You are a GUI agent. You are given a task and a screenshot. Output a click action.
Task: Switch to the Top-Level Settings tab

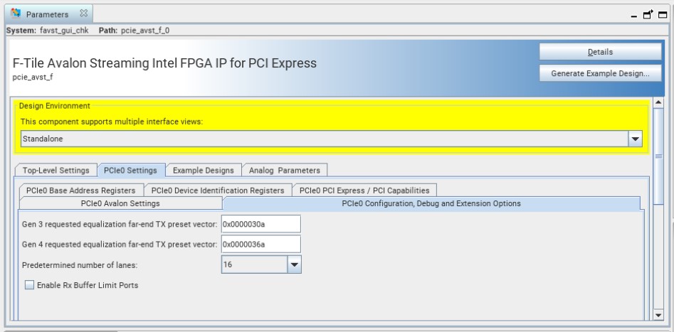pyautogui.click(x=56, y=170)
